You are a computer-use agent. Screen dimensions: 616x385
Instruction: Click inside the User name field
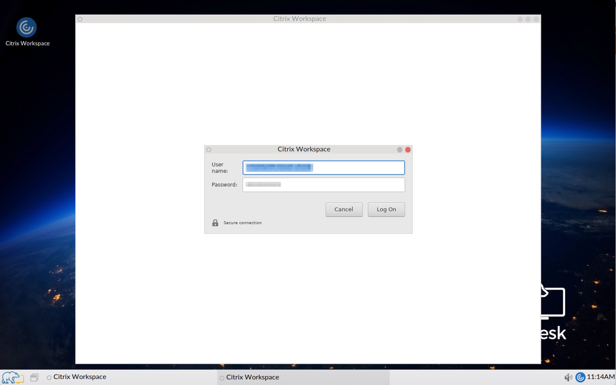pyautogui.click(x=323, y=168)
